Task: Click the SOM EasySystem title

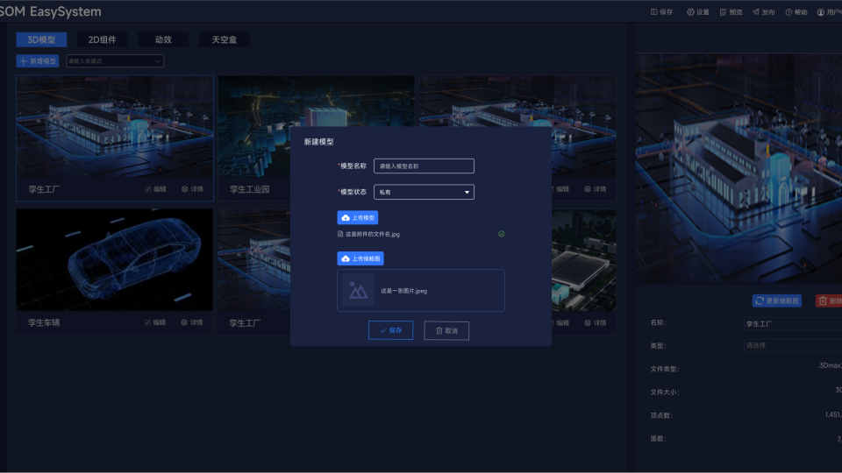Action: pos(51,11)
